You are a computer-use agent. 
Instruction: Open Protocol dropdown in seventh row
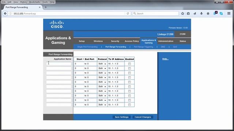coord(102,91)
